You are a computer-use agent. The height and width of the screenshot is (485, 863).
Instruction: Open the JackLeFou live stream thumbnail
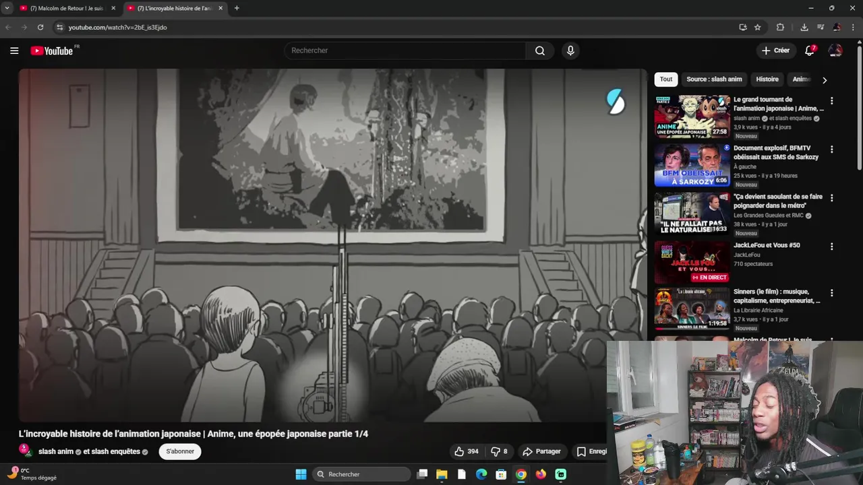coord(692,262)
